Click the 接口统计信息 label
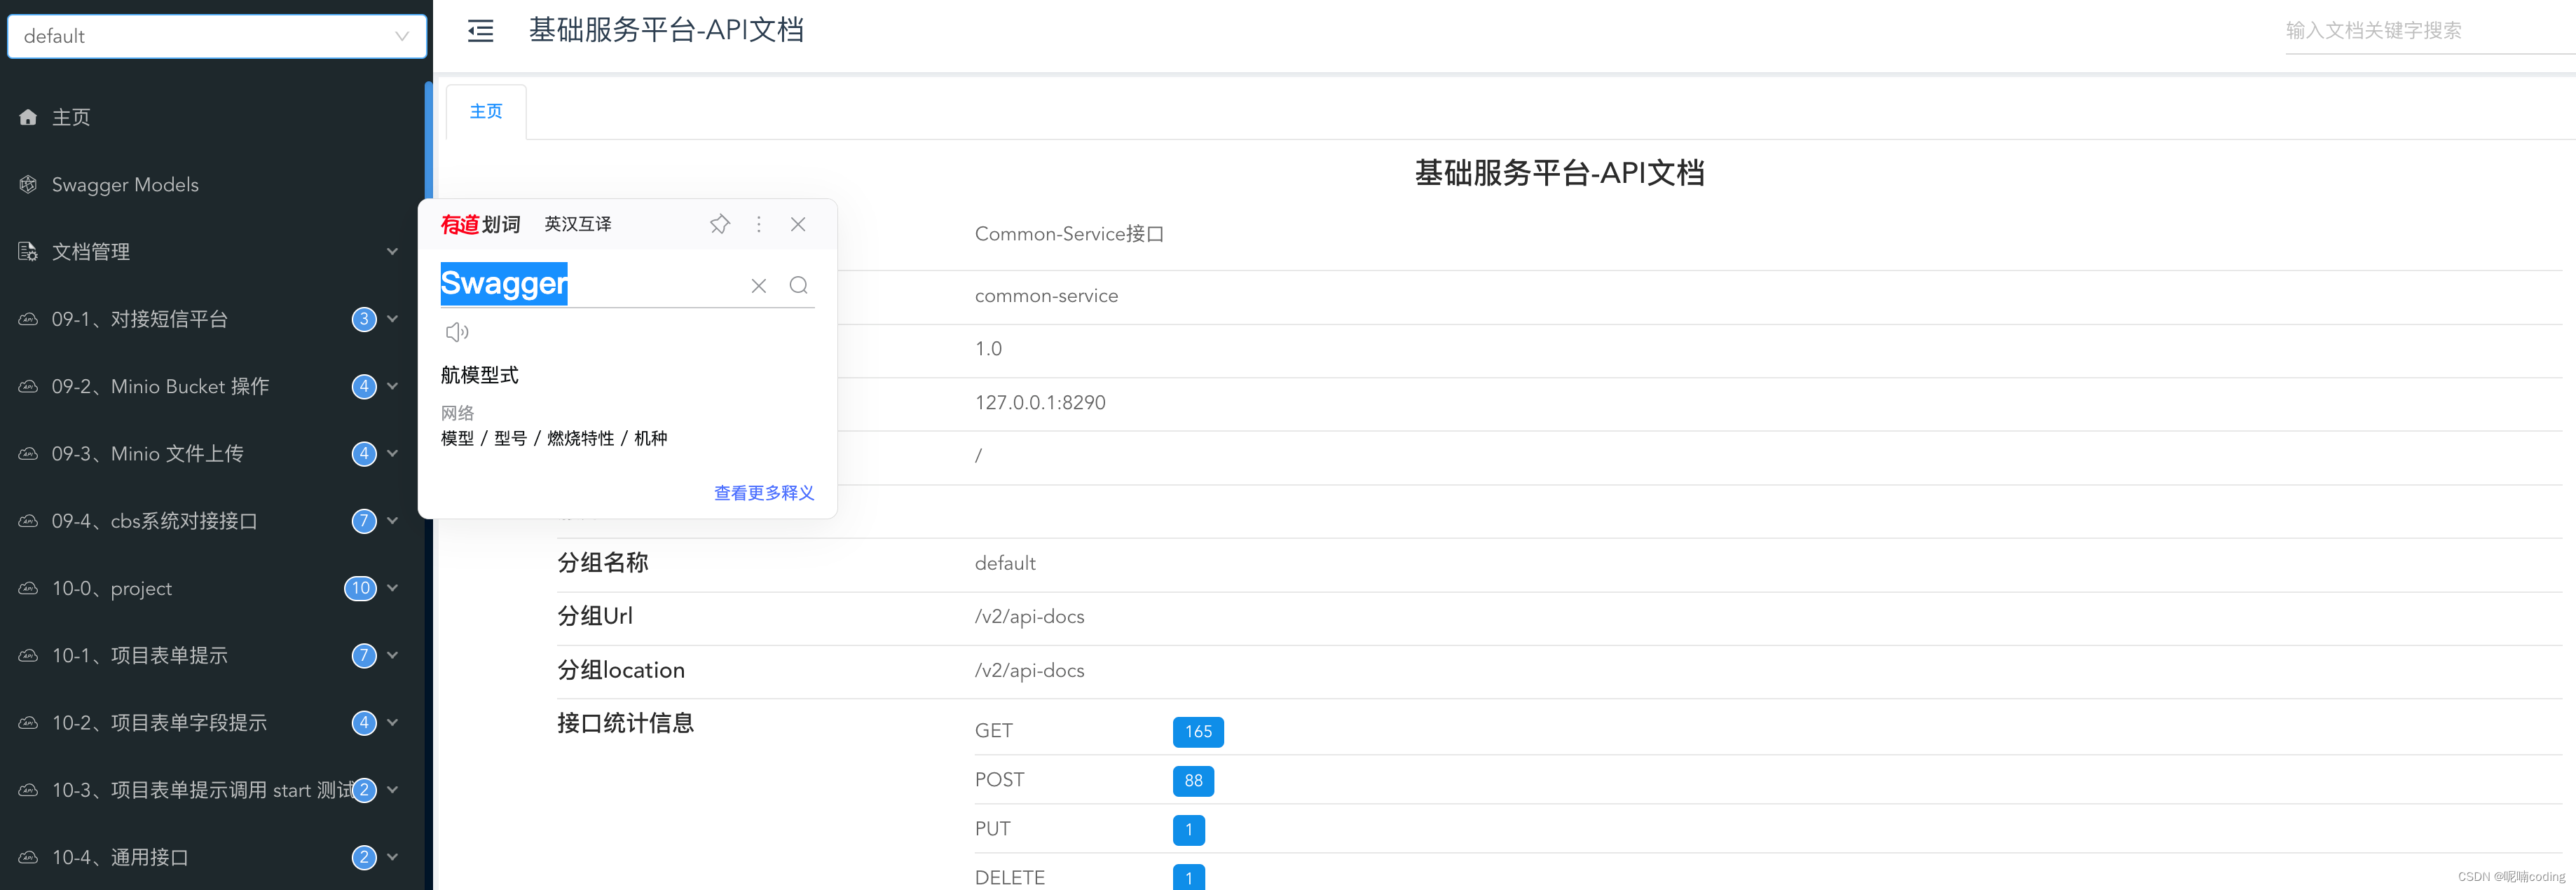This screenshot has width=2576, height=890. coord(625,723)
